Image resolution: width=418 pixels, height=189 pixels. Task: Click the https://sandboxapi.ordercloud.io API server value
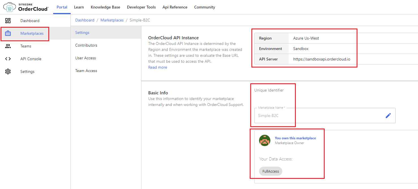click(322, 59)
